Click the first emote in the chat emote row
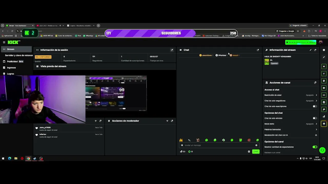 181,140
